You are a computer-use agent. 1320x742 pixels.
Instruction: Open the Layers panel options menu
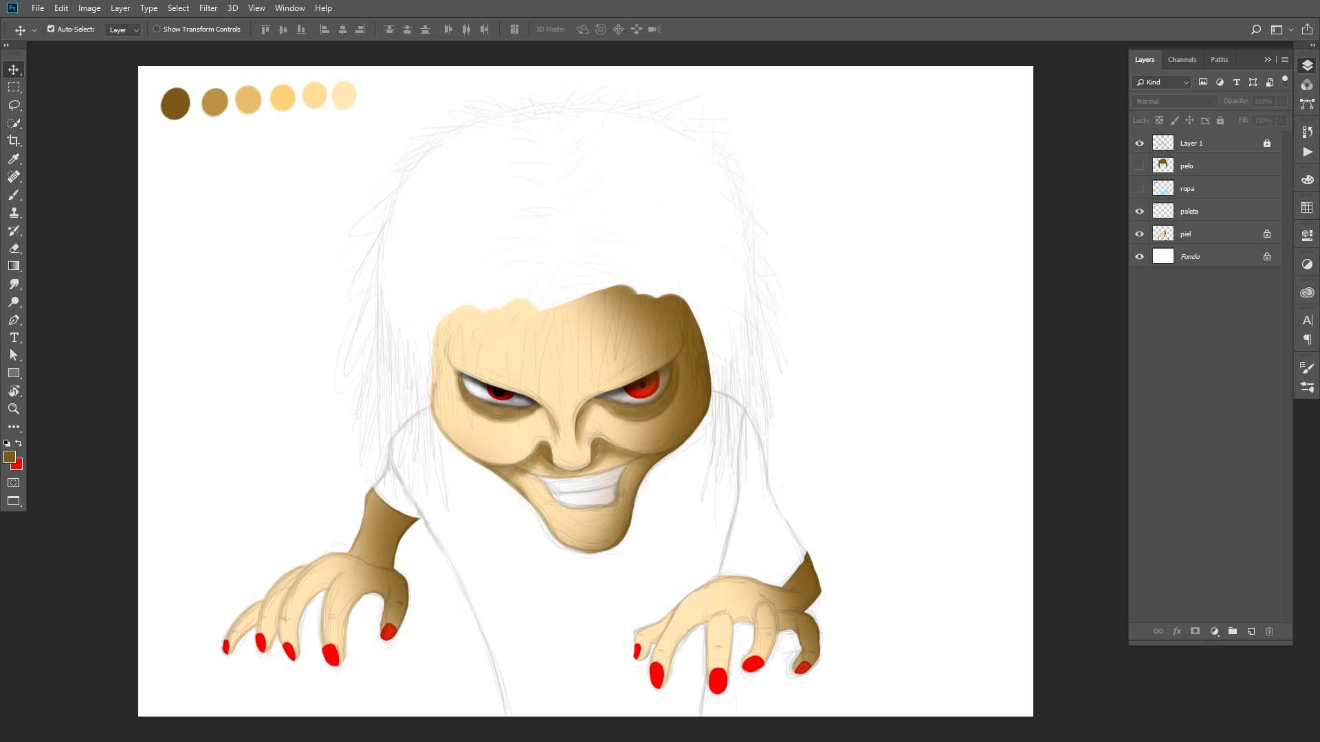(x=1285, y=60)
